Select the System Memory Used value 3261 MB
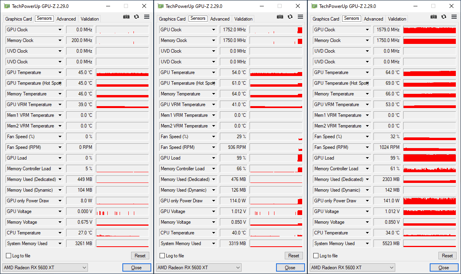 (80, 244)
